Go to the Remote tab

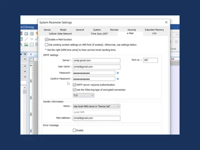tap(114, 30)
